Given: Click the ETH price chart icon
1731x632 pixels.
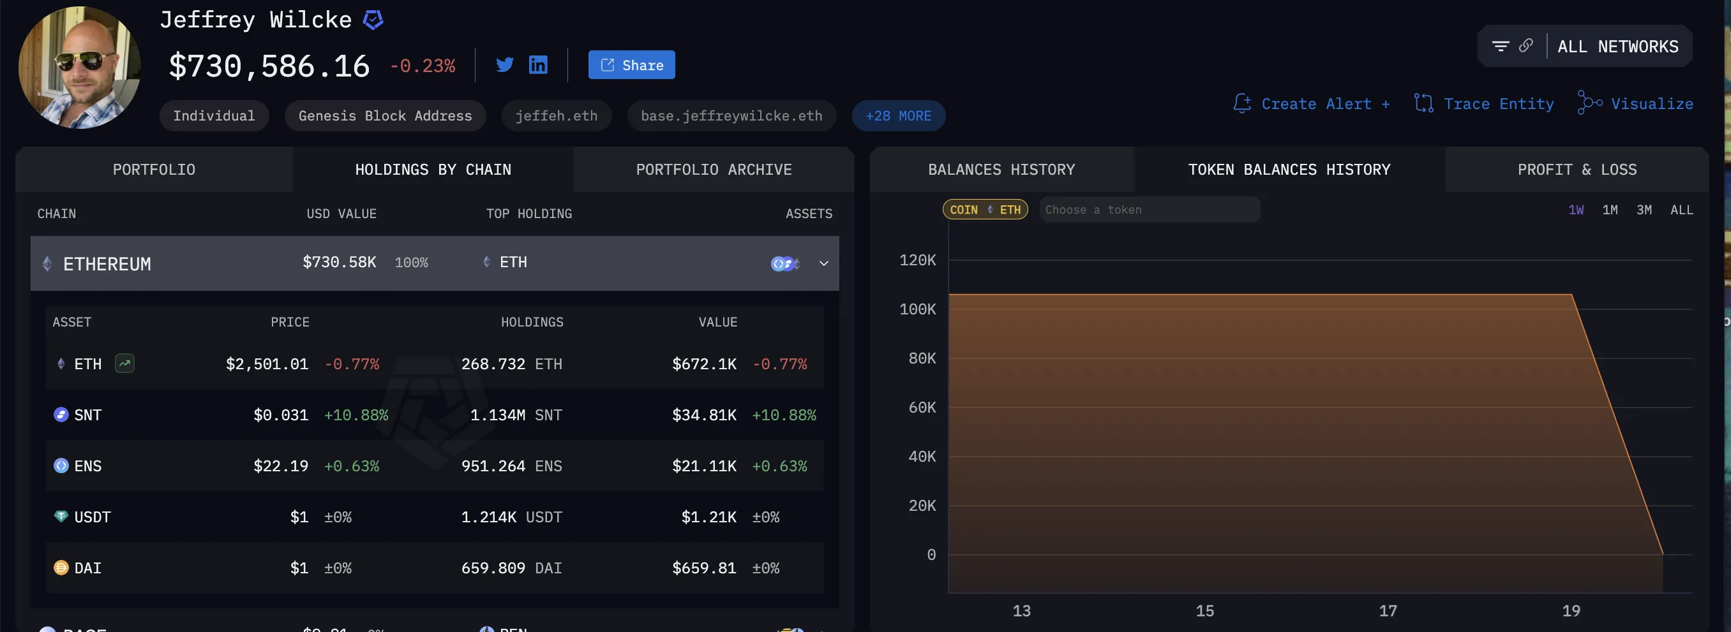Looking at the screenshot, I should (x=125, y=364).
